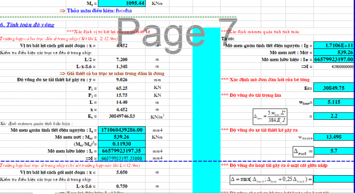Screen dimensions: 355x194
Task: Select the Ec value 30849746.83
Action: [122, 116]
